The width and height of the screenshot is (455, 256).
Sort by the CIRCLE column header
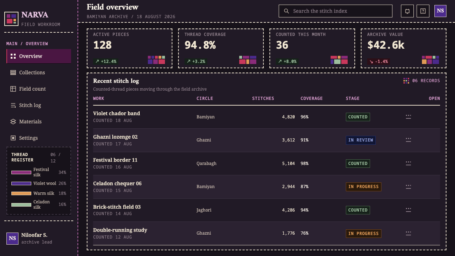click(x=205, y=98)
